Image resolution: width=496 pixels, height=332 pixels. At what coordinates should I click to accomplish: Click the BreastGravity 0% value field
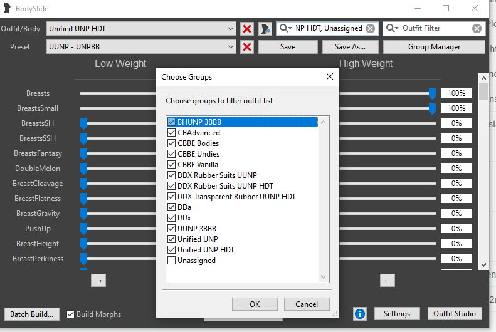[456, 214]
